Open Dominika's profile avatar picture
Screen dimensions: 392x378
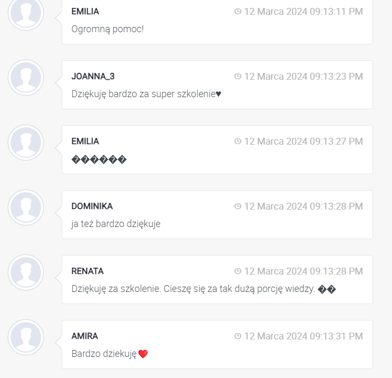coord(26,207)
